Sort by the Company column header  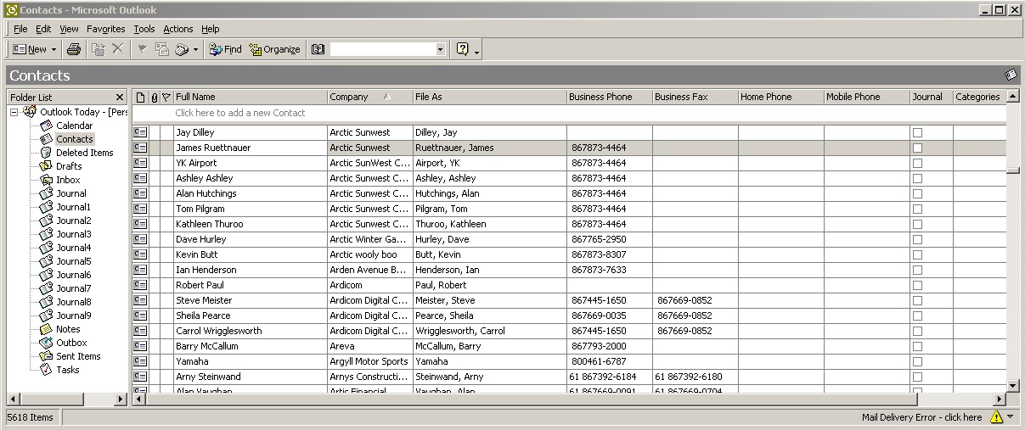pos(369,97)
